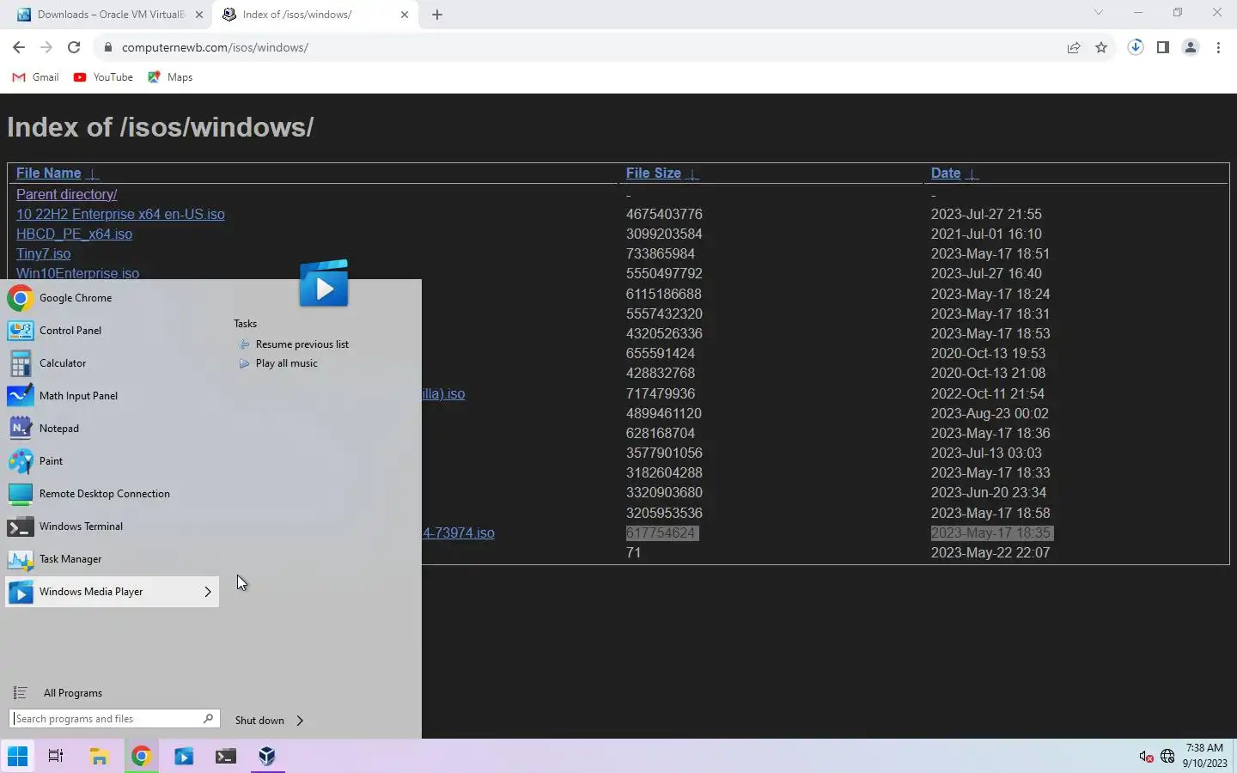1237x773 pixels.
Task: Open Math Input Panel
Action: (x=112, y=396)
